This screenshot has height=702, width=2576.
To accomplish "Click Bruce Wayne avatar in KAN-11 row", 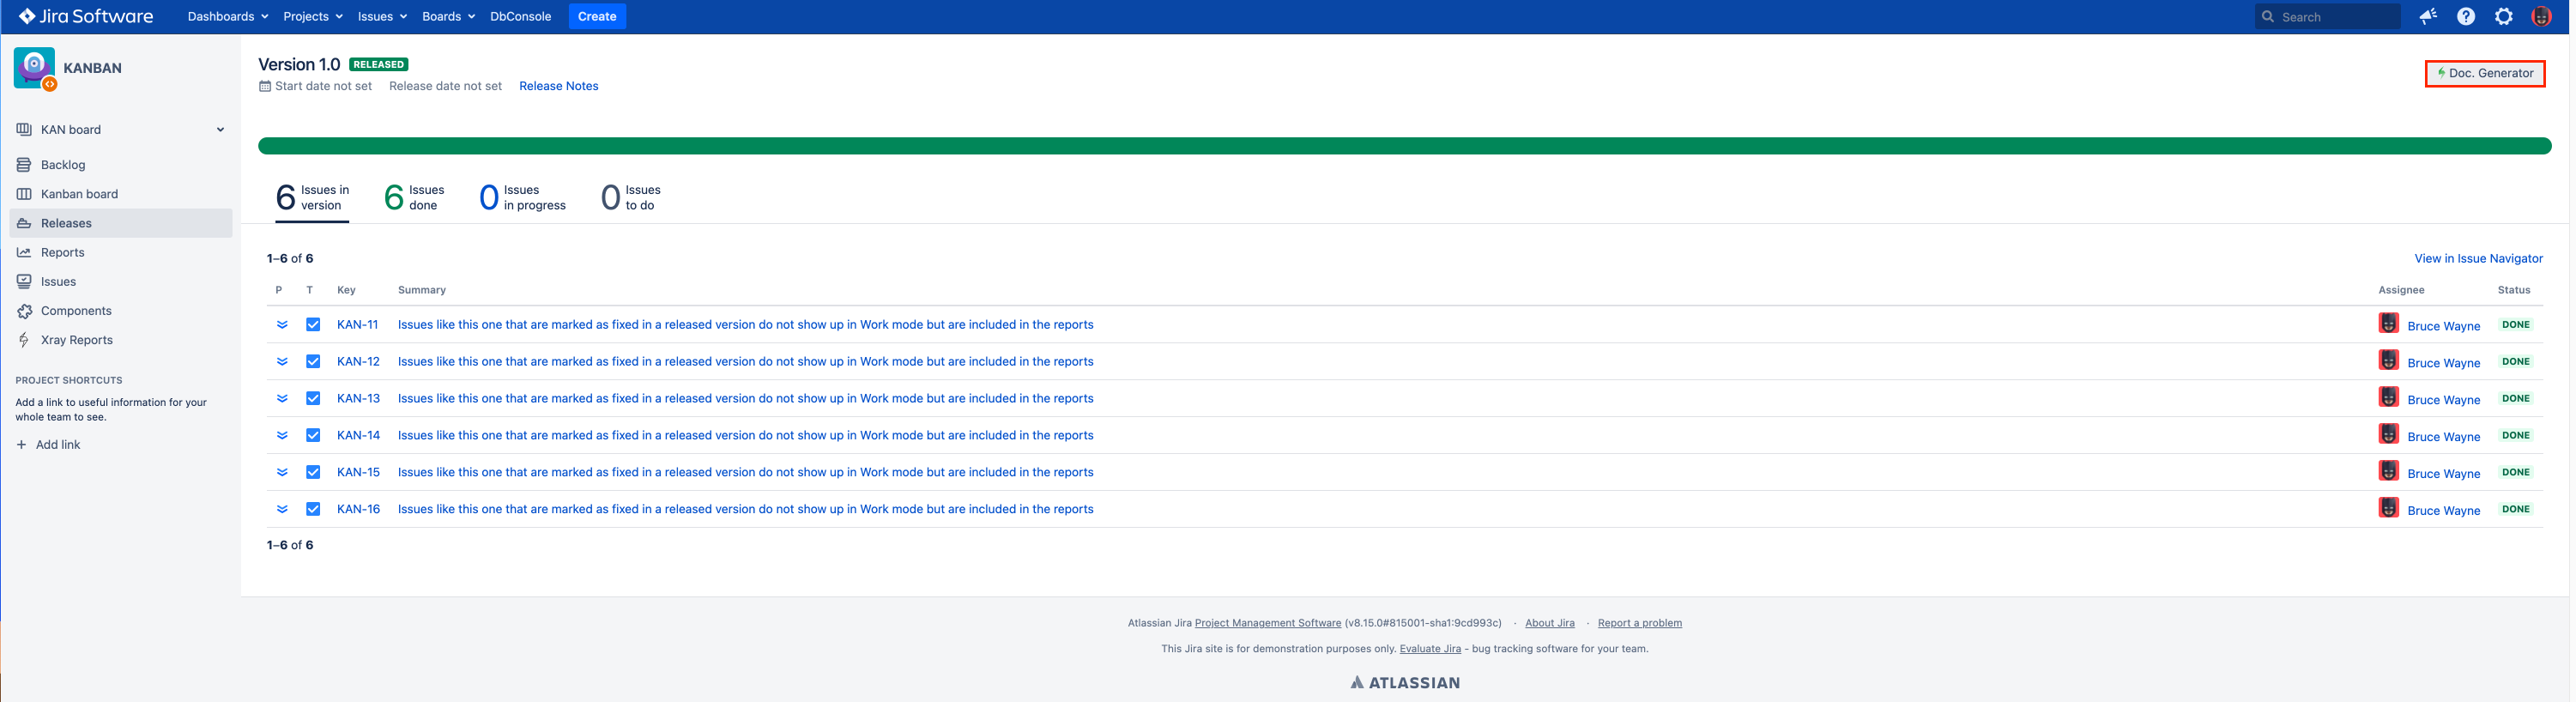I will pos(2388,323).
